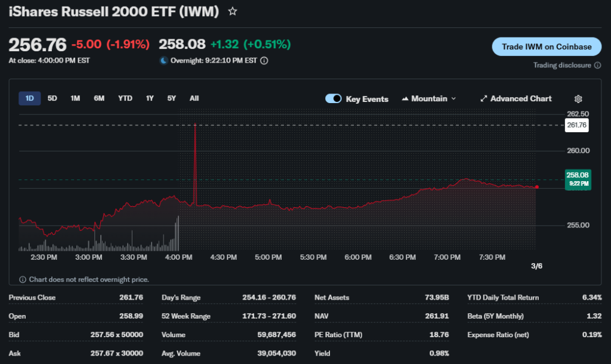Show the 6M chart range
This screenshot has height=364, width=611.
pos(99,98)
